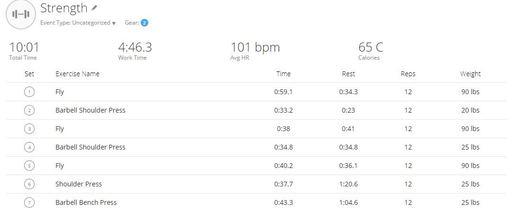Click the Barbell Bench Press exercise name
The height and width of the screenshot is (220, 515).
point(86,202)
